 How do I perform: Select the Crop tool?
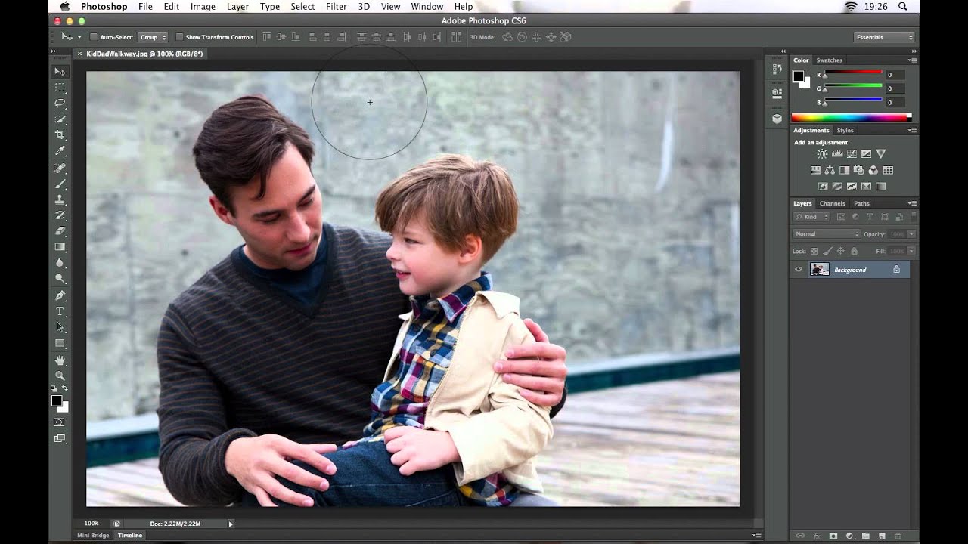[60, 135]
